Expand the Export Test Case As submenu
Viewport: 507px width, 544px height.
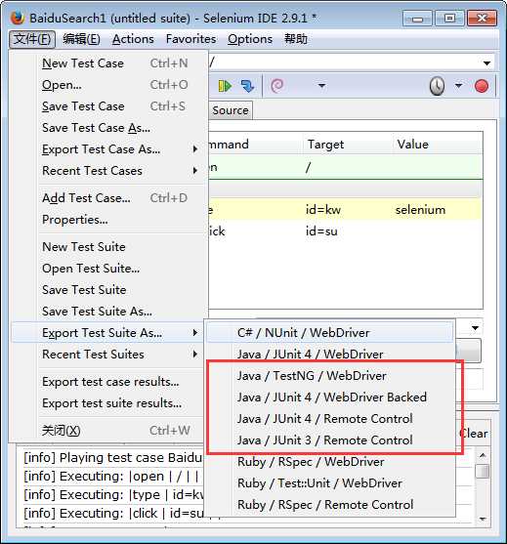click(195, 149)
